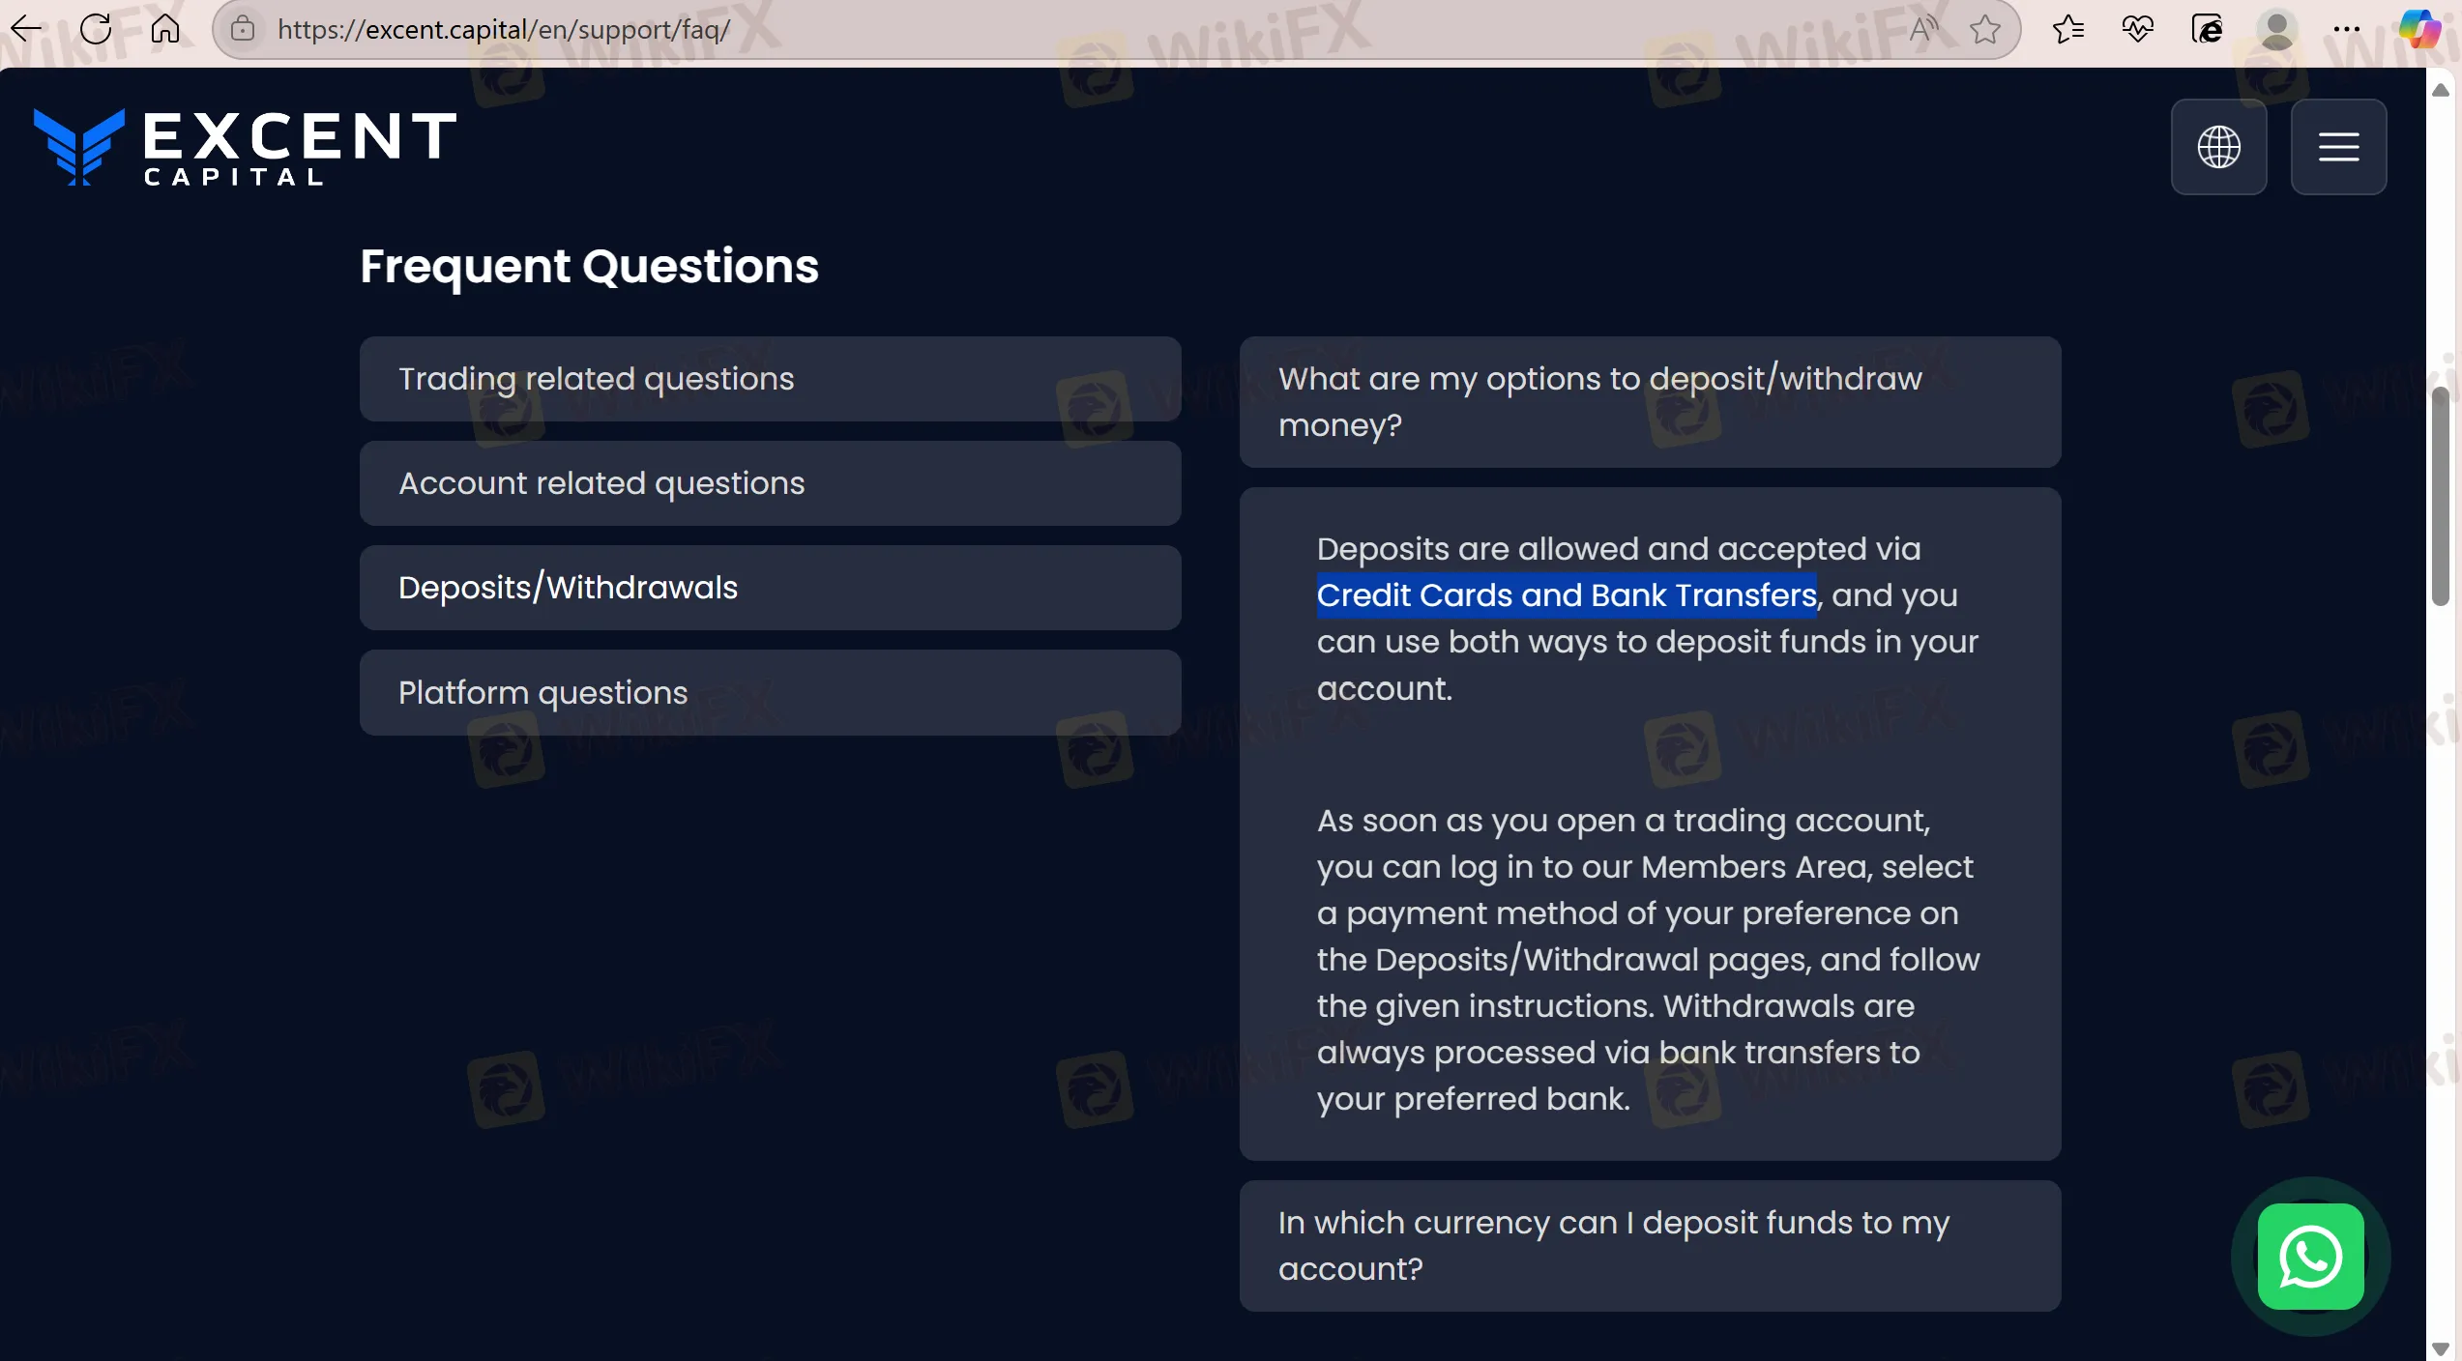Viewport: 2462px width, 1361px height.
Task: Start a WhatsApp chat
Action: click(2310, 1256)
